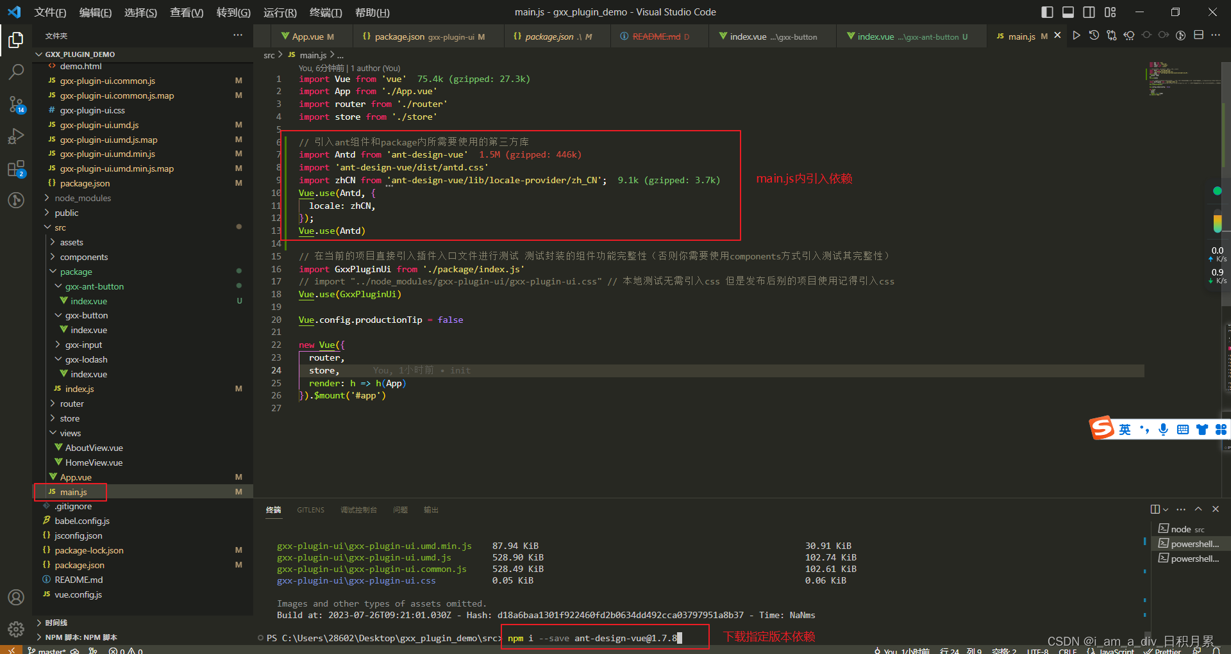
Task: Toggle Sogou input English/Chinese mode
Action: point(1125,429)
